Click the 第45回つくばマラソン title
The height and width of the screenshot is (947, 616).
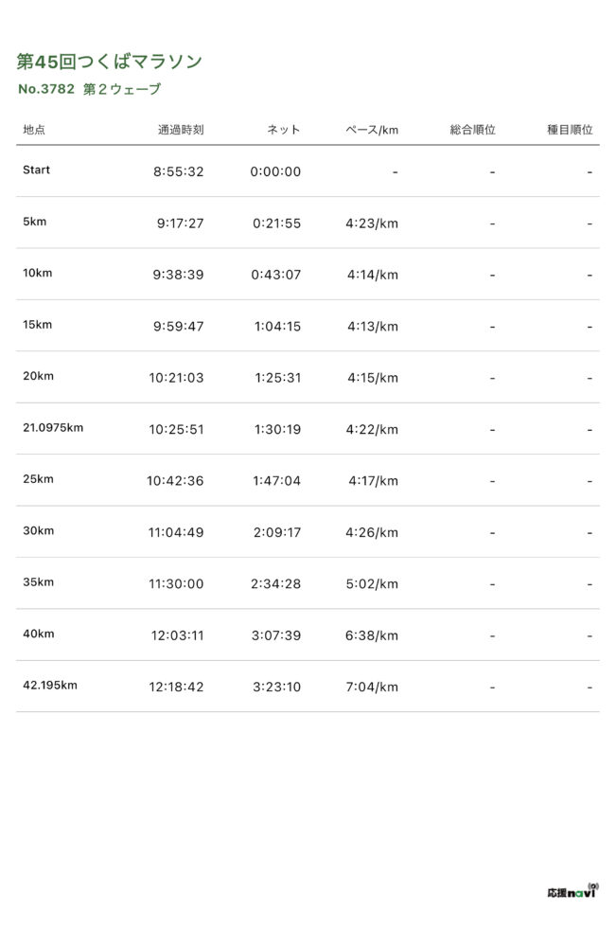pos(110,62)
